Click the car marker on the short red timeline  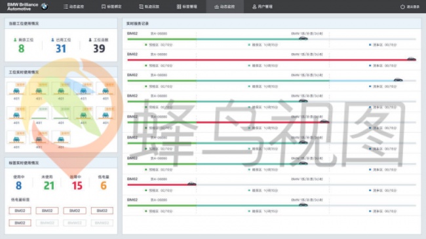pyautogui.click(x=191, y=183)
